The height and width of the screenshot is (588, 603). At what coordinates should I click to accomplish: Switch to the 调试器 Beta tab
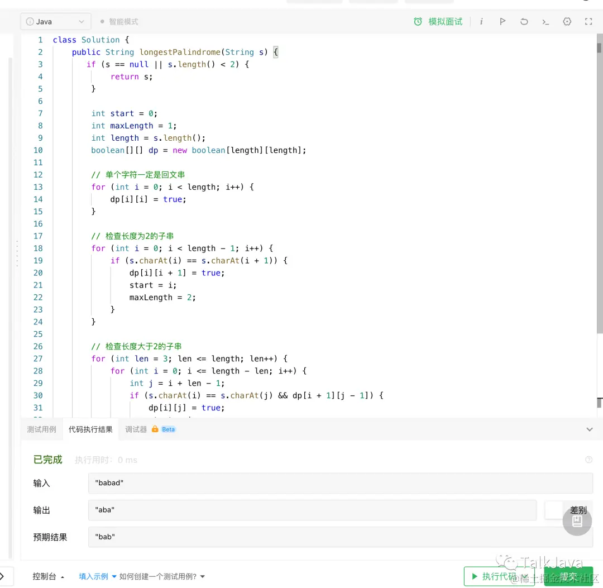150,429
